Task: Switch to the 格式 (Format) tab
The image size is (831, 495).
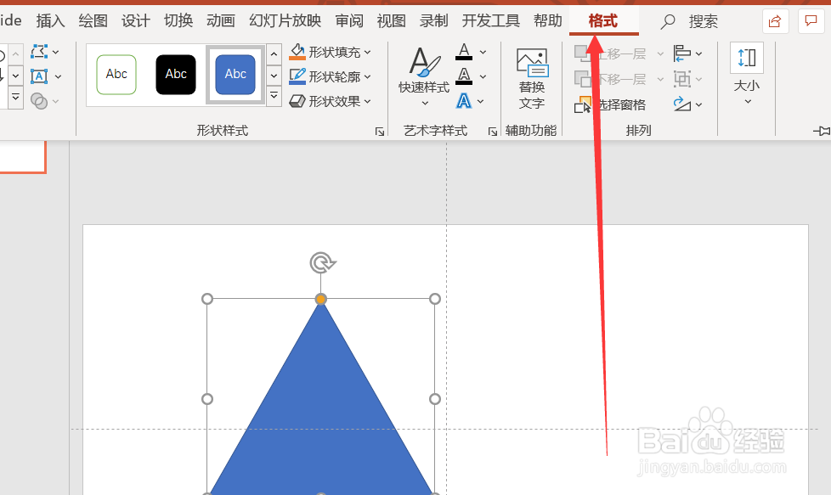Action: click(603, 20)
